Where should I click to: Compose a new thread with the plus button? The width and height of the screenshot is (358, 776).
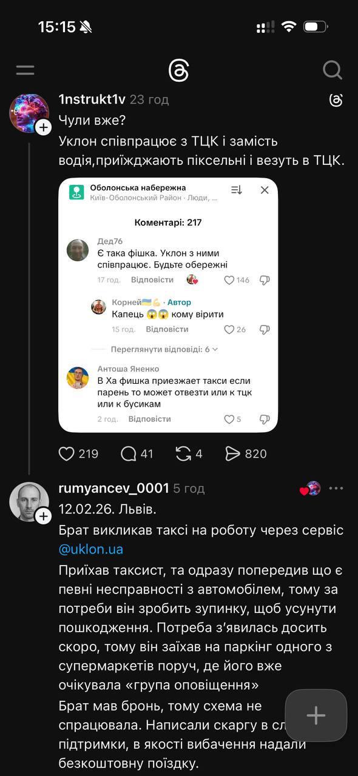316,716
